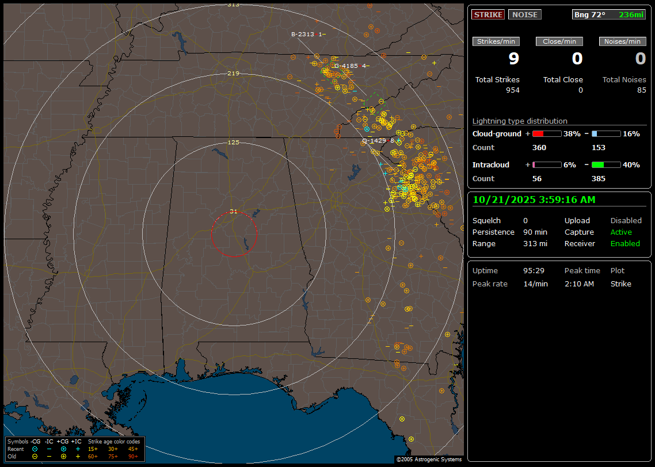Click the bearing and distance readout box
Screen dimensions: 655x467
609,15
